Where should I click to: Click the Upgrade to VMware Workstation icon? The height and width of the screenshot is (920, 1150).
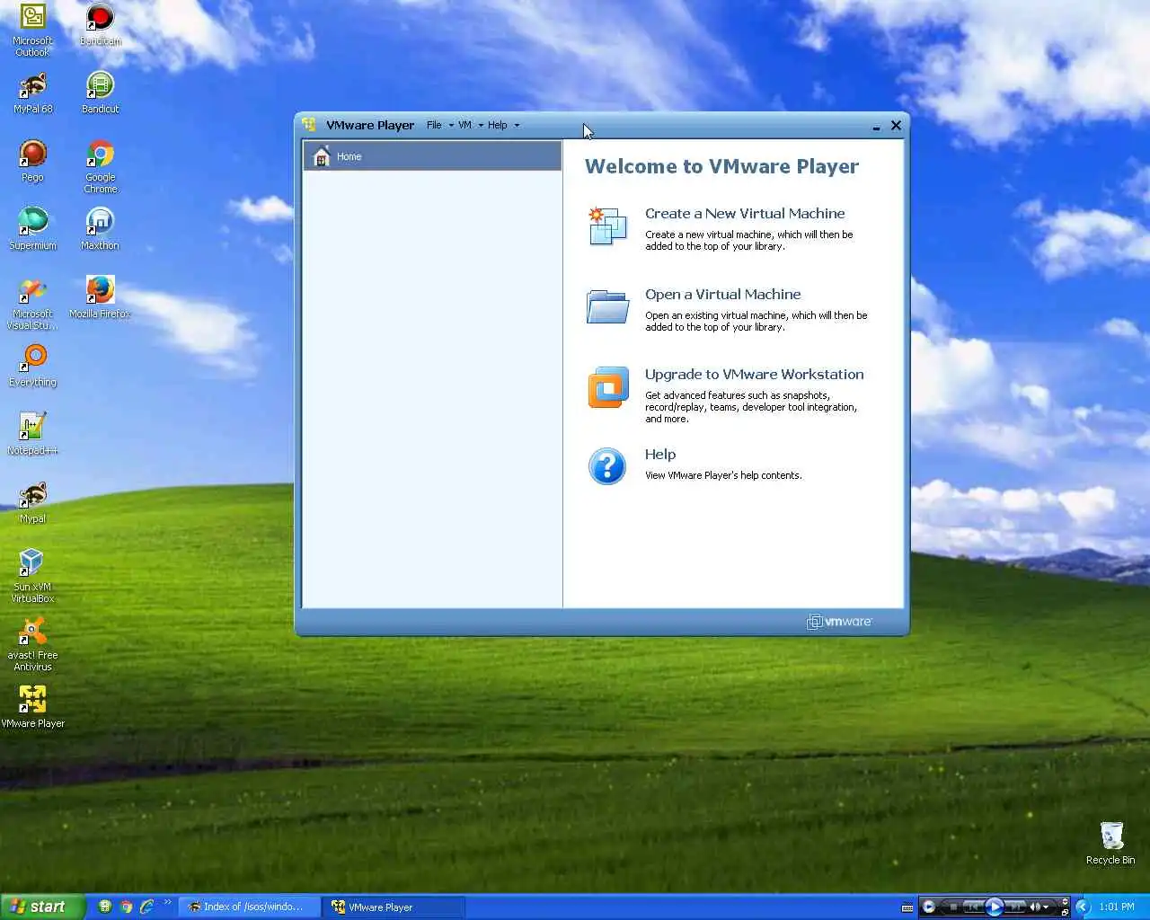608,387
